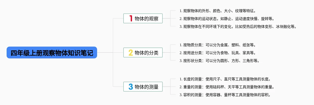Click the branch line right of 物体的观察 node
Image resolution: width=314 pixels, height=105 pixels.
(167, 18)
